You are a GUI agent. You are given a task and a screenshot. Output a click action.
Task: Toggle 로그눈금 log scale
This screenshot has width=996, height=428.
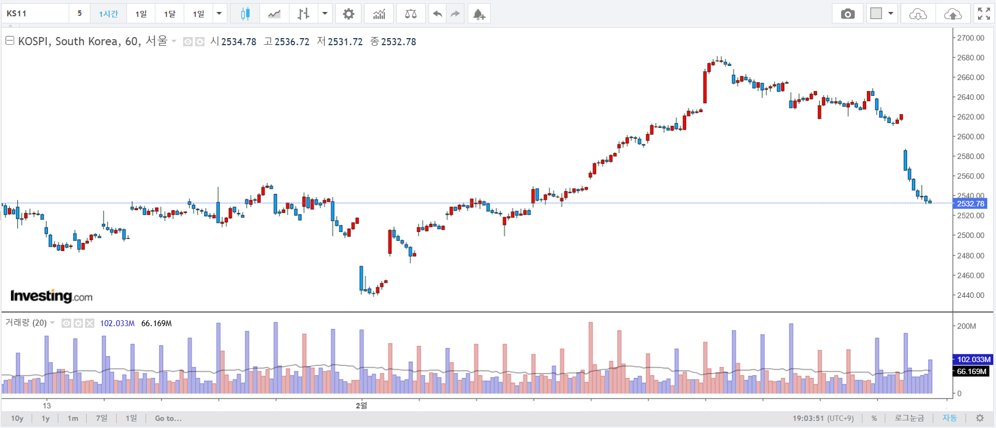coord(909,418)
